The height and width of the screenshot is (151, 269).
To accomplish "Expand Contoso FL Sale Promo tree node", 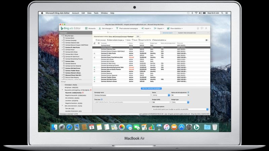I will (x=62, y=47).
